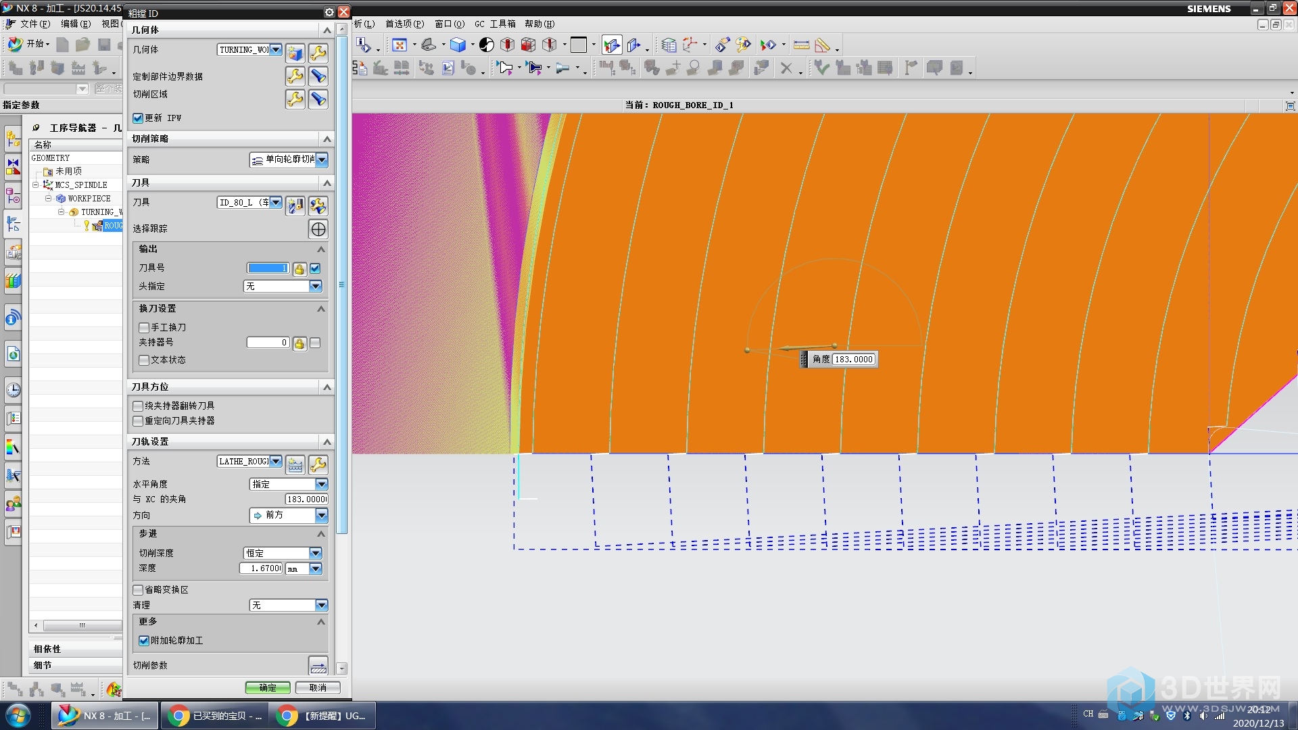Confirm dialog with green OK button

[x=268, y=687]
